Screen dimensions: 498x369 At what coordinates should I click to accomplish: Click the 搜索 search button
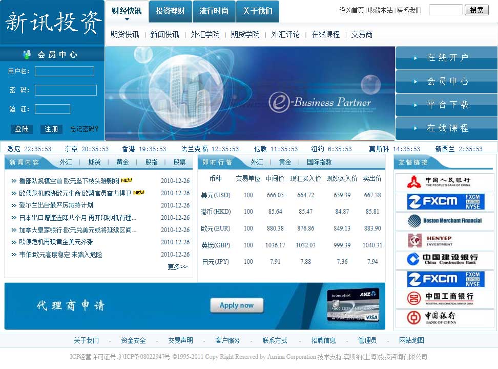click(x=476, y=10)
